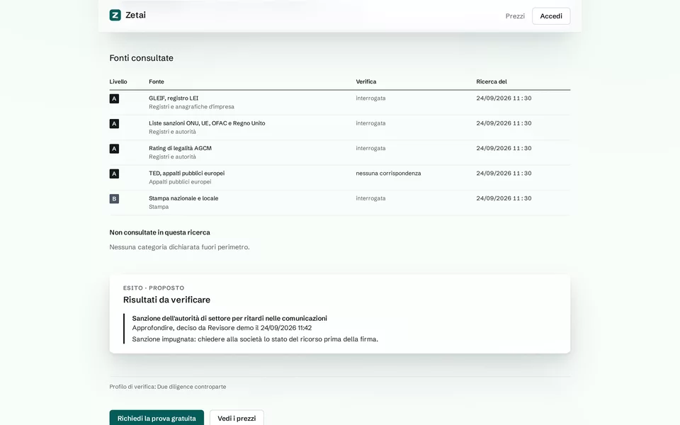Click "Profilo di verifica: Due diligence controparte"
This screenshot has height=425, width=680.
tap(167, 387)
